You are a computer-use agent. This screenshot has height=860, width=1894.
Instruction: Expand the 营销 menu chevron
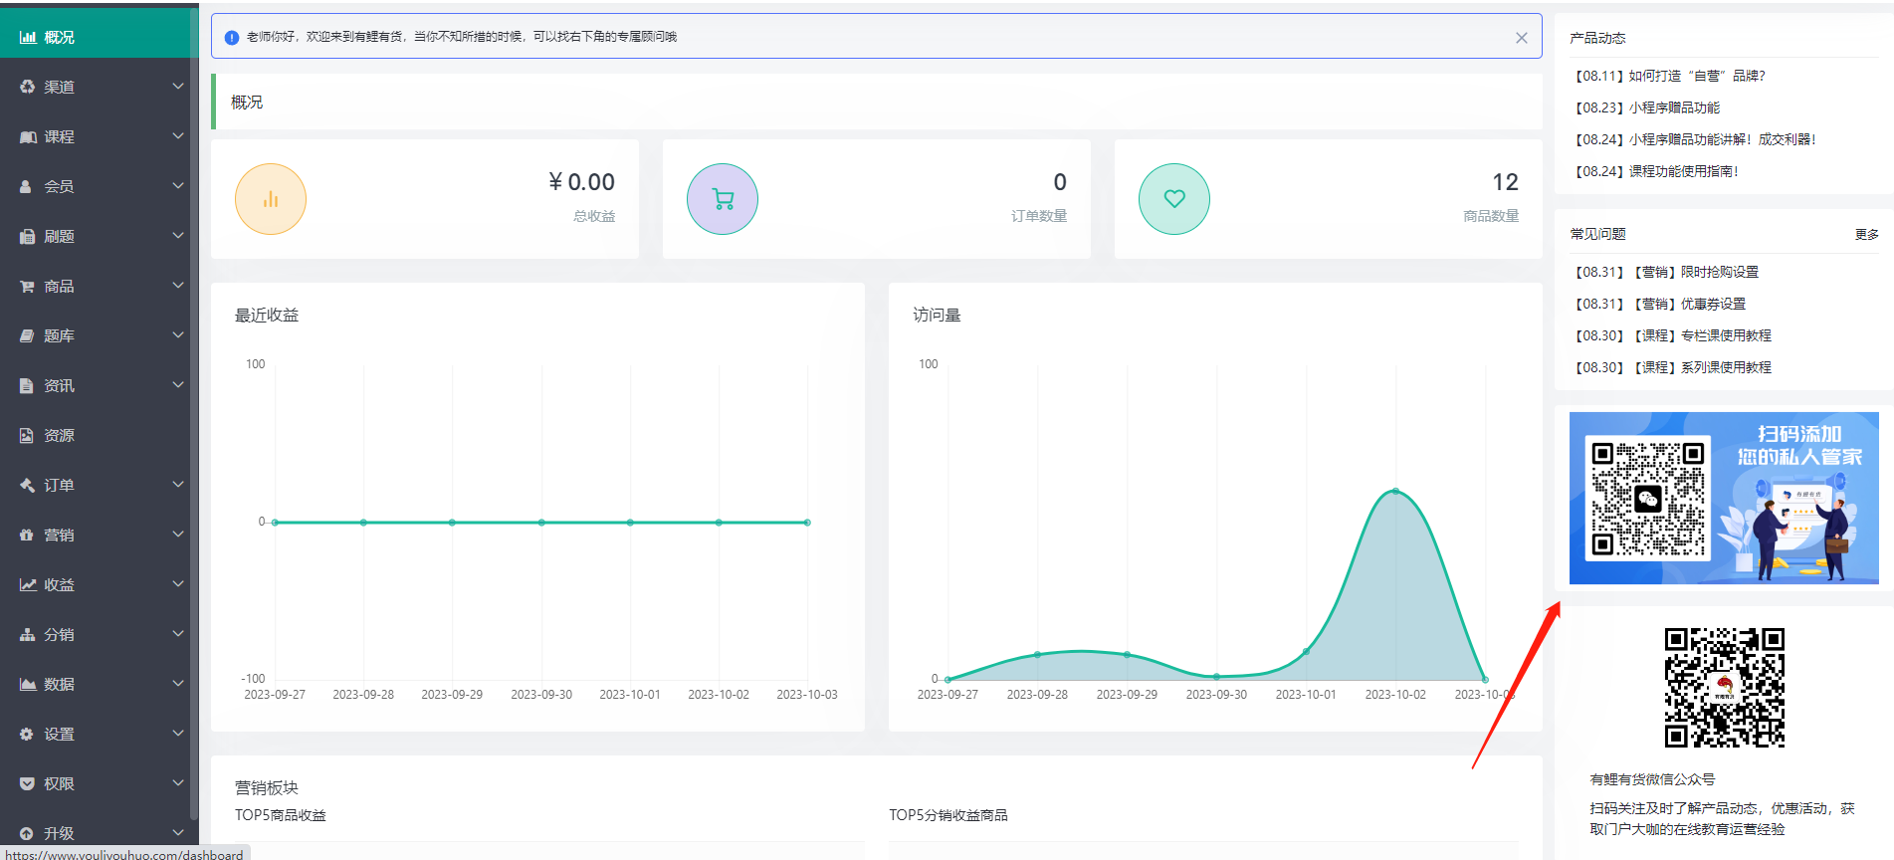[x=178, y=535]
